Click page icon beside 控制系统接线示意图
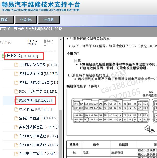 (x=16, y=82)
